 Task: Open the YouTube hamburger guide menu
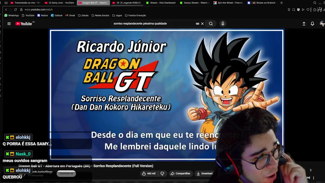pos(9,24)
